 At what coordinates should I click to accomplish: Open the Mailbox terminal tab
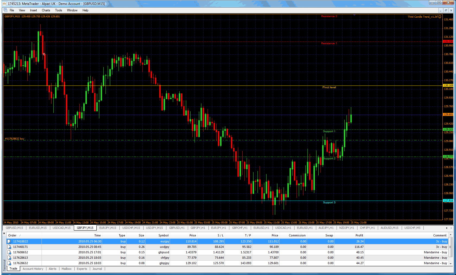(x=66, y=269)
